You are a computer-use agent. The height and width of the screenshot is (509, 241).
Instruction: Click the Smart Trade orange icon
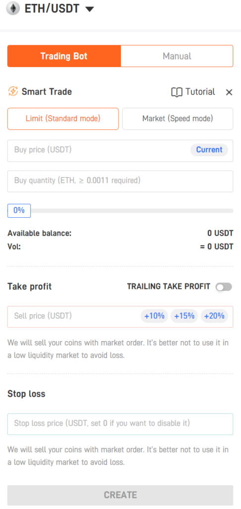(13, 91)
